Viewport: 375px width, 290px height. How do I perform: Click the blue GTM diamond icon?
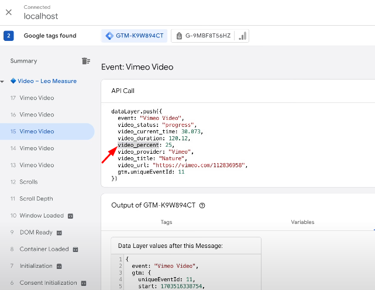point(109,36)
